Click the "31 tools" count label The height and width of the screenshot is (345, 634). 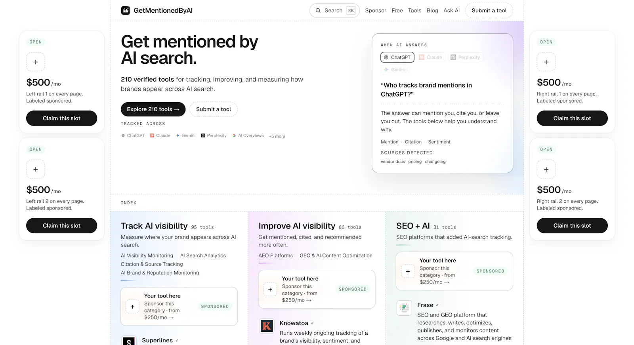pyautogui.click(x=445, y=227)
